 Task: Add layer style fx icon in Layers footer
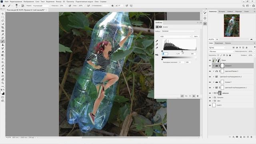(x=234, y=137)
